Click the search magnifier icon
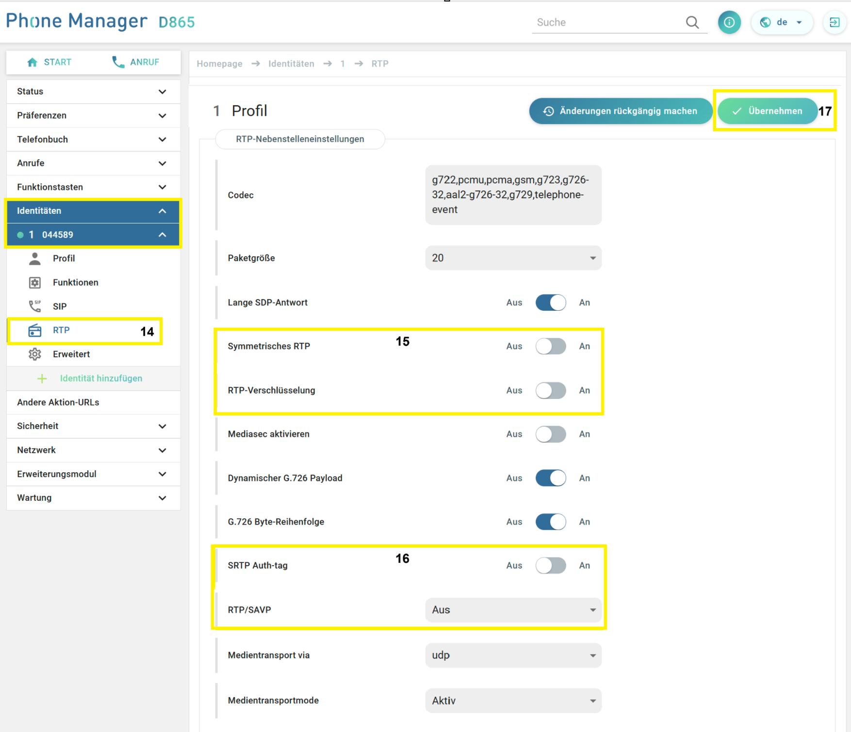Screen dimensions: 851x732 coord(692,22)
